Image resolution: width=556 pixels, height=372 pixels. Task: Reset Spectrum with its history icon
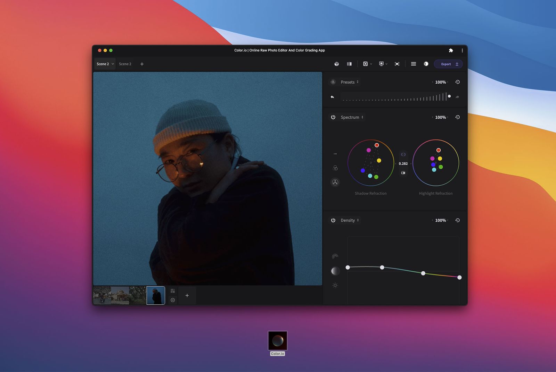(458, 117)
